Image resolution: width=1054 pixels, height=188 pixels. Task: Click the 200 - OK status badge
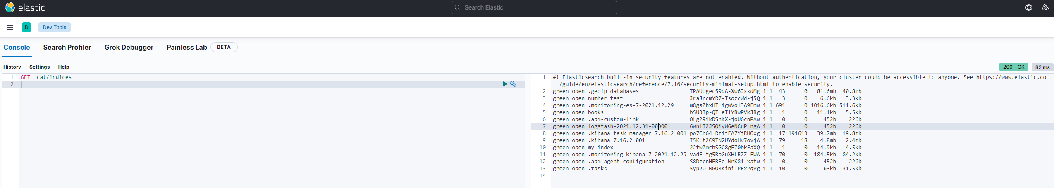[x=1014, y=67]
